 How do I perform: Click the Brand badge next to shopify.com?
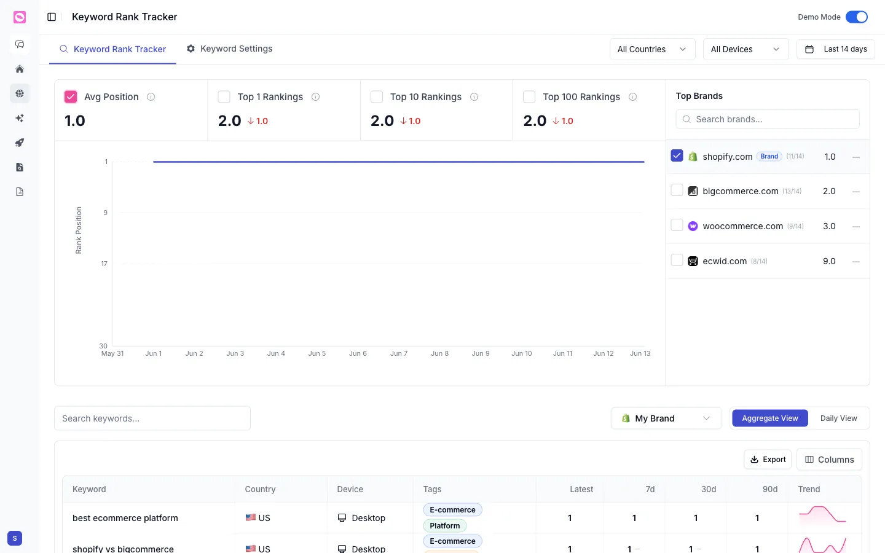[769, 157]
